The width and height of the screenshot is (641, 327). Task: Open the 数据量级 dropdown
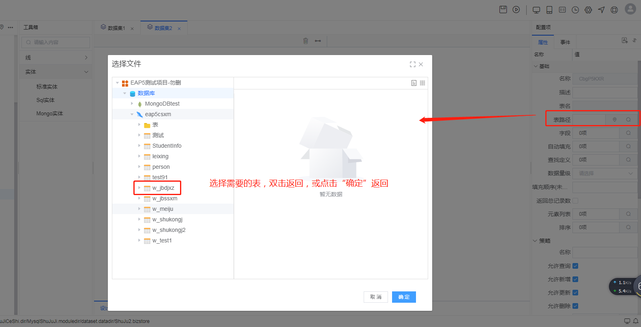click(x=604, y=173)
